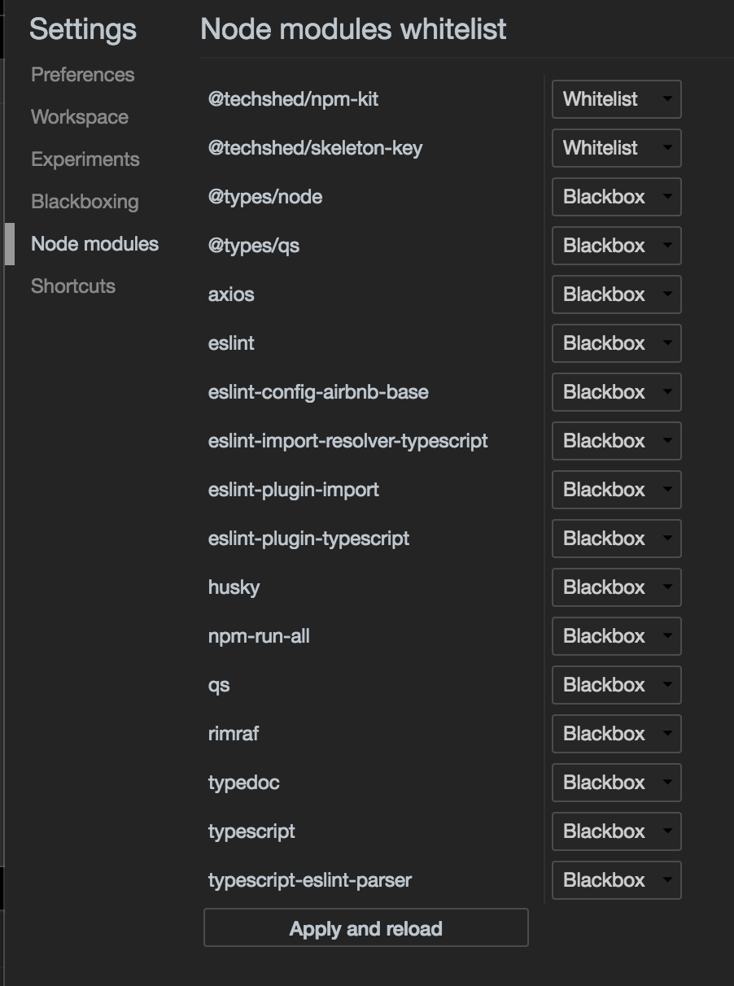The image size is (734, 986).
Task: Expand the dropdown for npm-run-all
Action: tap(616, 636)
